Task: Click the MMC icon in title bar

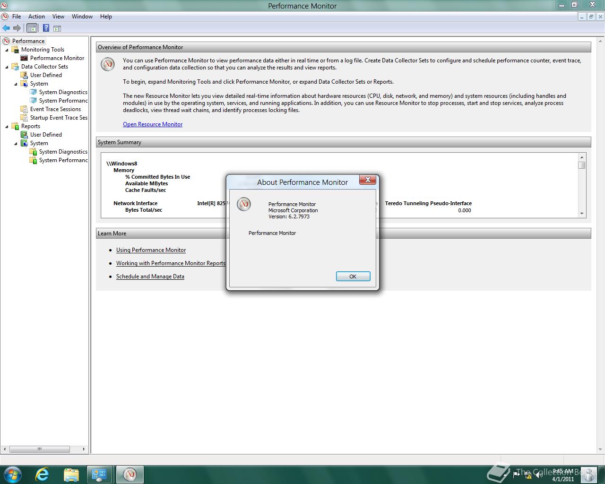Action: pos(4,6)
